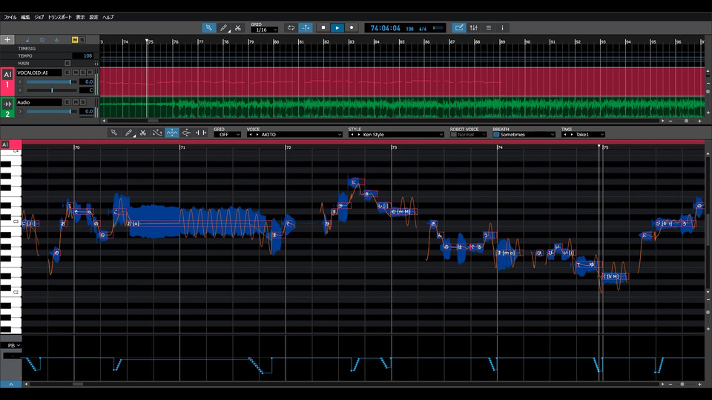
Task: Adjust VOCALOID:AI track pan slider
Action: [51, 90]
